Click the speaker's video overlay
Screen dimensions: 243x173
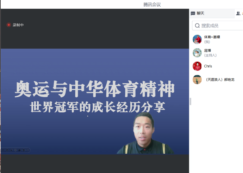click(145, 133)
